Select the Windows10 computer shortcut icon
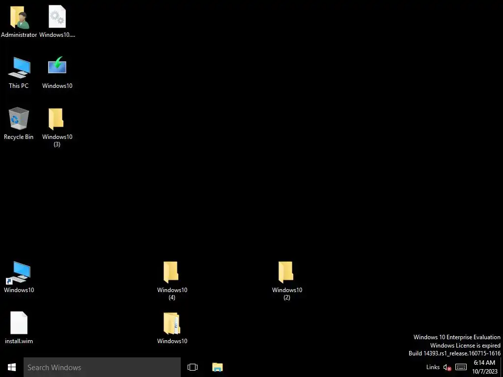Image resolution: width=503 pixels, height=377 pixels. 18,273
